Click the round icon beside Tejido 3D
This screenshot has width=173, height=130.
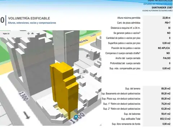(28, 34)
